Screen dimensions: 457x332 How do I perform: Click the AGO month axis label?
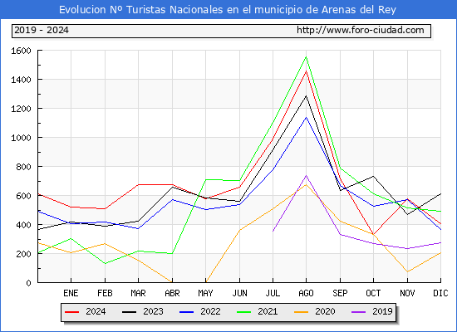[306, 293]
